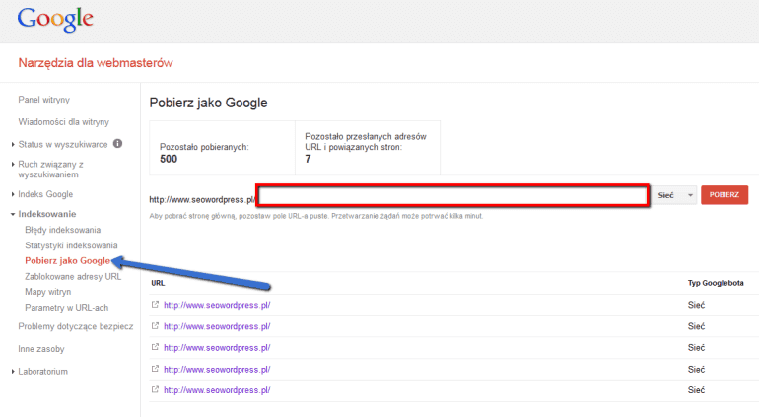Open Problemy dotyczące bezpieczeństwa item
759x417 pixels.
[x=76, y=327]
